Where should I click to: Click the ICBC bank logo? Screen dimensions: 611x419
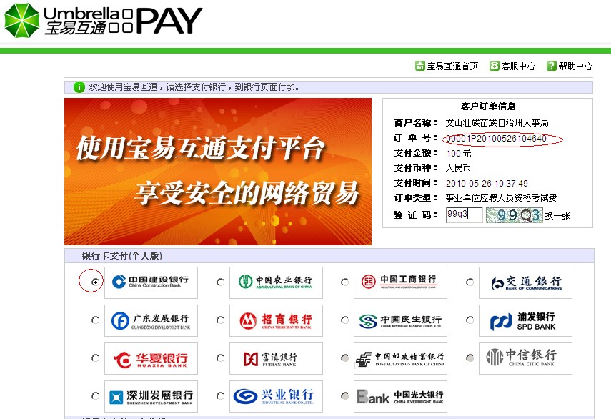400,282
